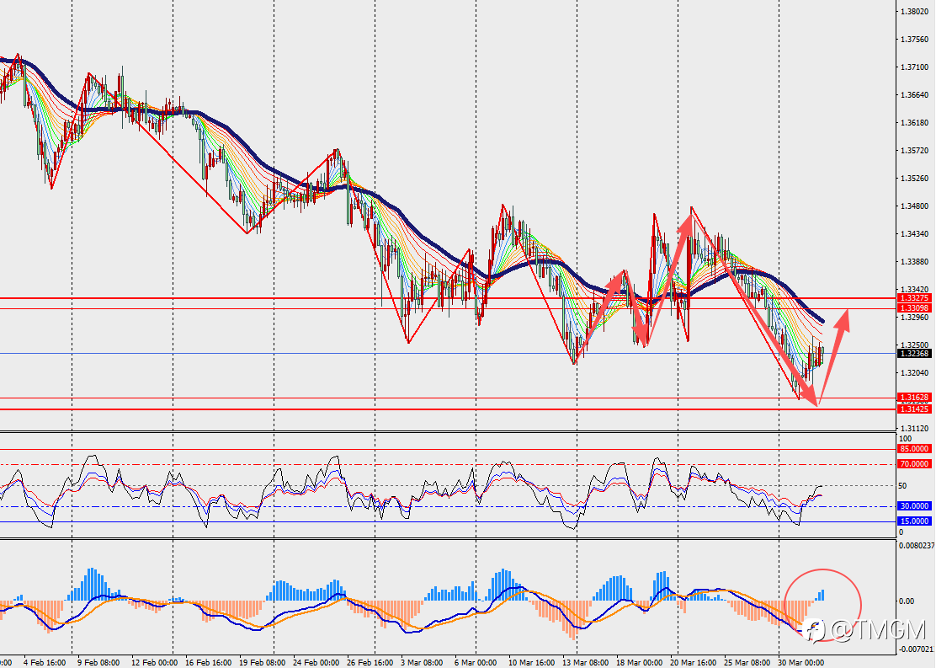Select the 85.0000 oscillator level label
This screenshot has height=668, width=936.
coord(914,449)
